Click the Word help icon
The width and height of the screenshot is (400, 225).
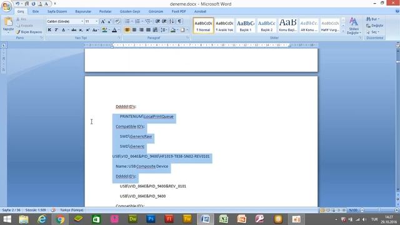pos(397,11)
